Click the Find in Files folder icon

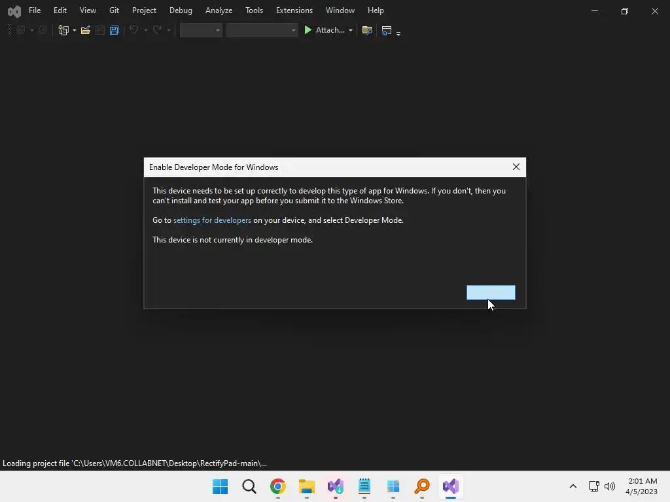click(367, 30)
